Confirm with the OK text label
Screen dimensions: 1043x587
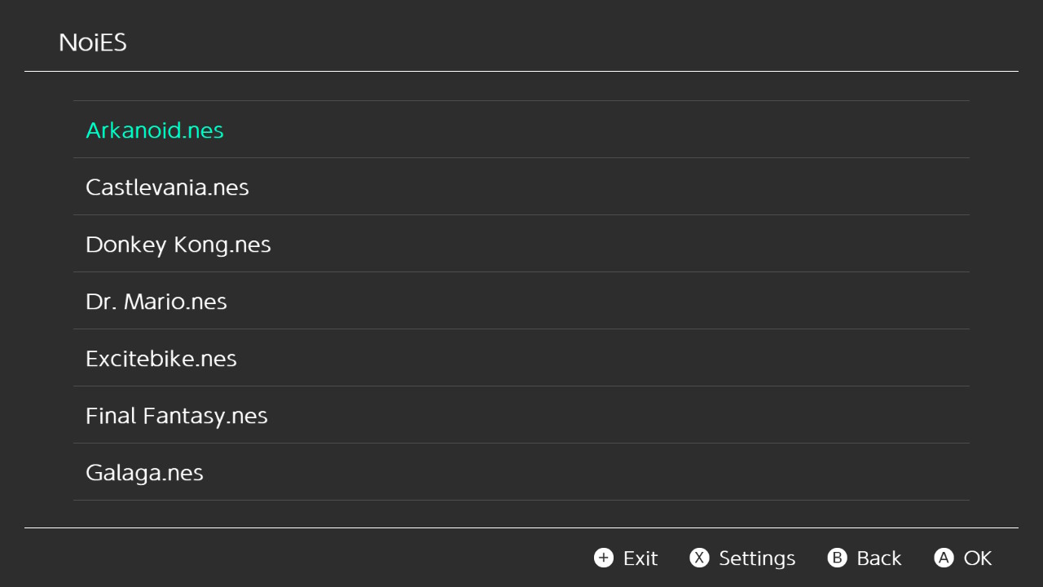click(978, 558)
